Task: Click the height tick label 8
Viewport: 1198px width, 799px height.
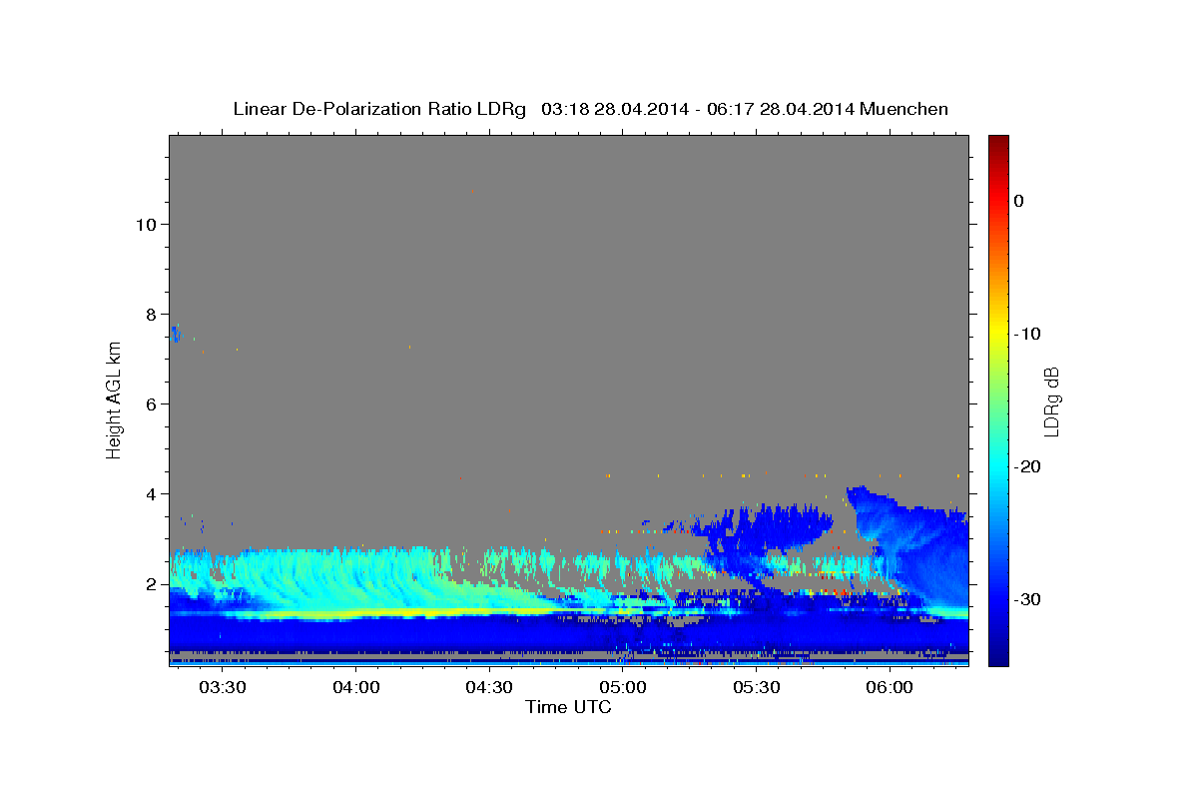Action: pos(152,314)
